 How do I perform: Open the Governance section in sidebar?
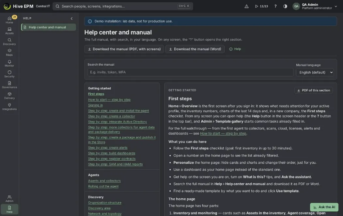pos(9,85)
